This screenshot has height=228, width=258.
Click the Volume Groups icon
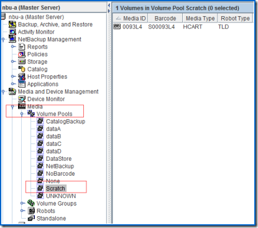tap(31, 203)
